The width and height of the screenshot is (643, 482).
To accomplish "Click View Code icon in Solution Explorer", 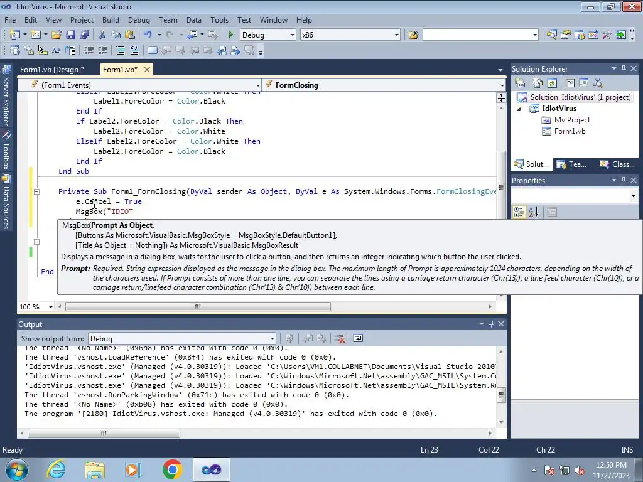I will point(570,83).
